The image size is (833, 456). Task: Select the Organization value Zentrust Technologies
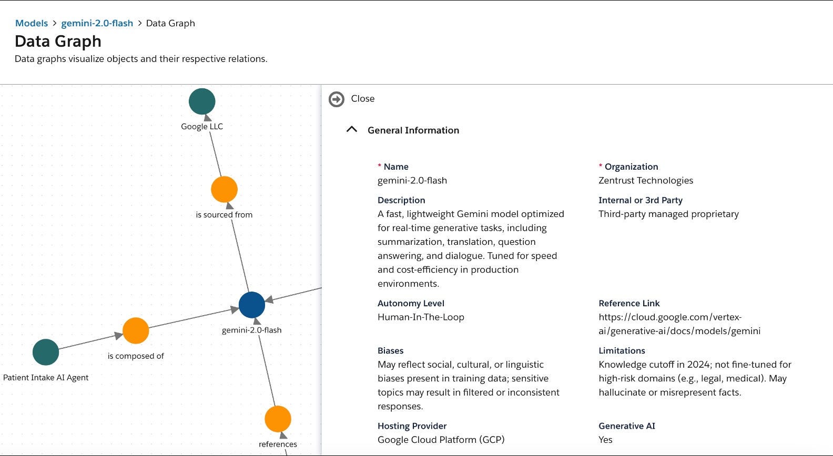pos(646,180)
